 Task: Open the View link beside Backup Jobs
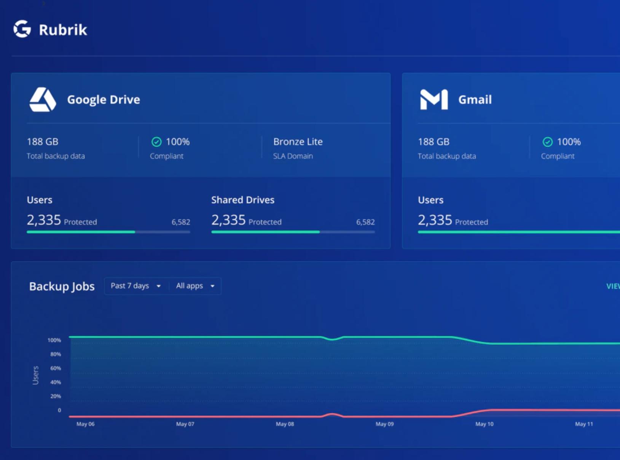612,286
